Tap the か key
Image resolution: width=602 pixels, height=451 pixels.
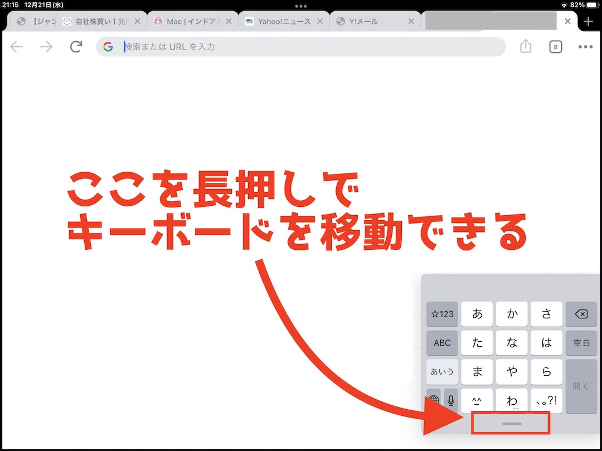click(512, 314)
